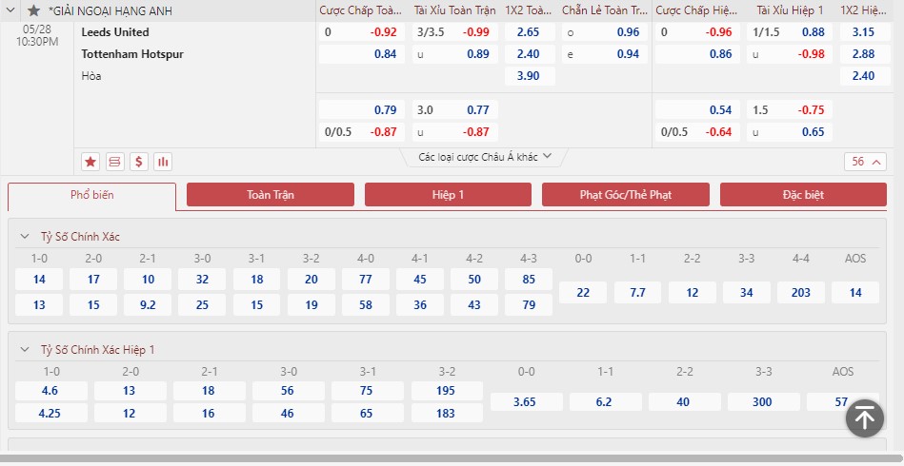Viewport: 904px width, 466px height.
Task: Collapse the Tỷ Số Chính Xác Hiệp 1 section
Action: tap(25, 350)
